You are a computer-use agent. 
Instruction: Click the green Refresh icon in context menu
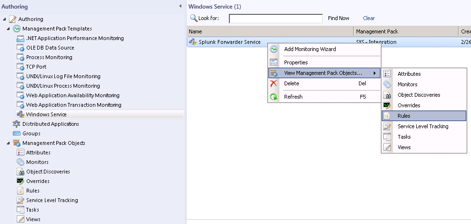coord(274,97)
